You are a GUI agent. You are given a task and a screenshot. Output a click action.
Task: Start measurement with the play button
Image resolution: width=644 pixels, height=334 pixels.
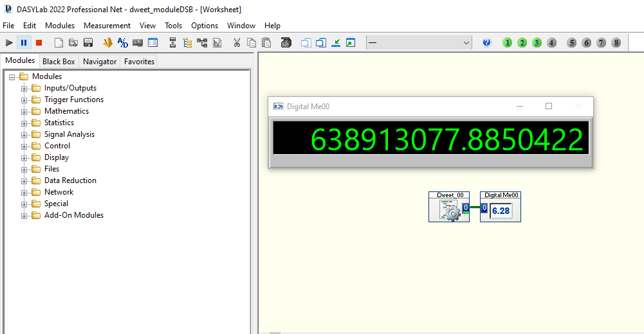(x=9, y=42)
